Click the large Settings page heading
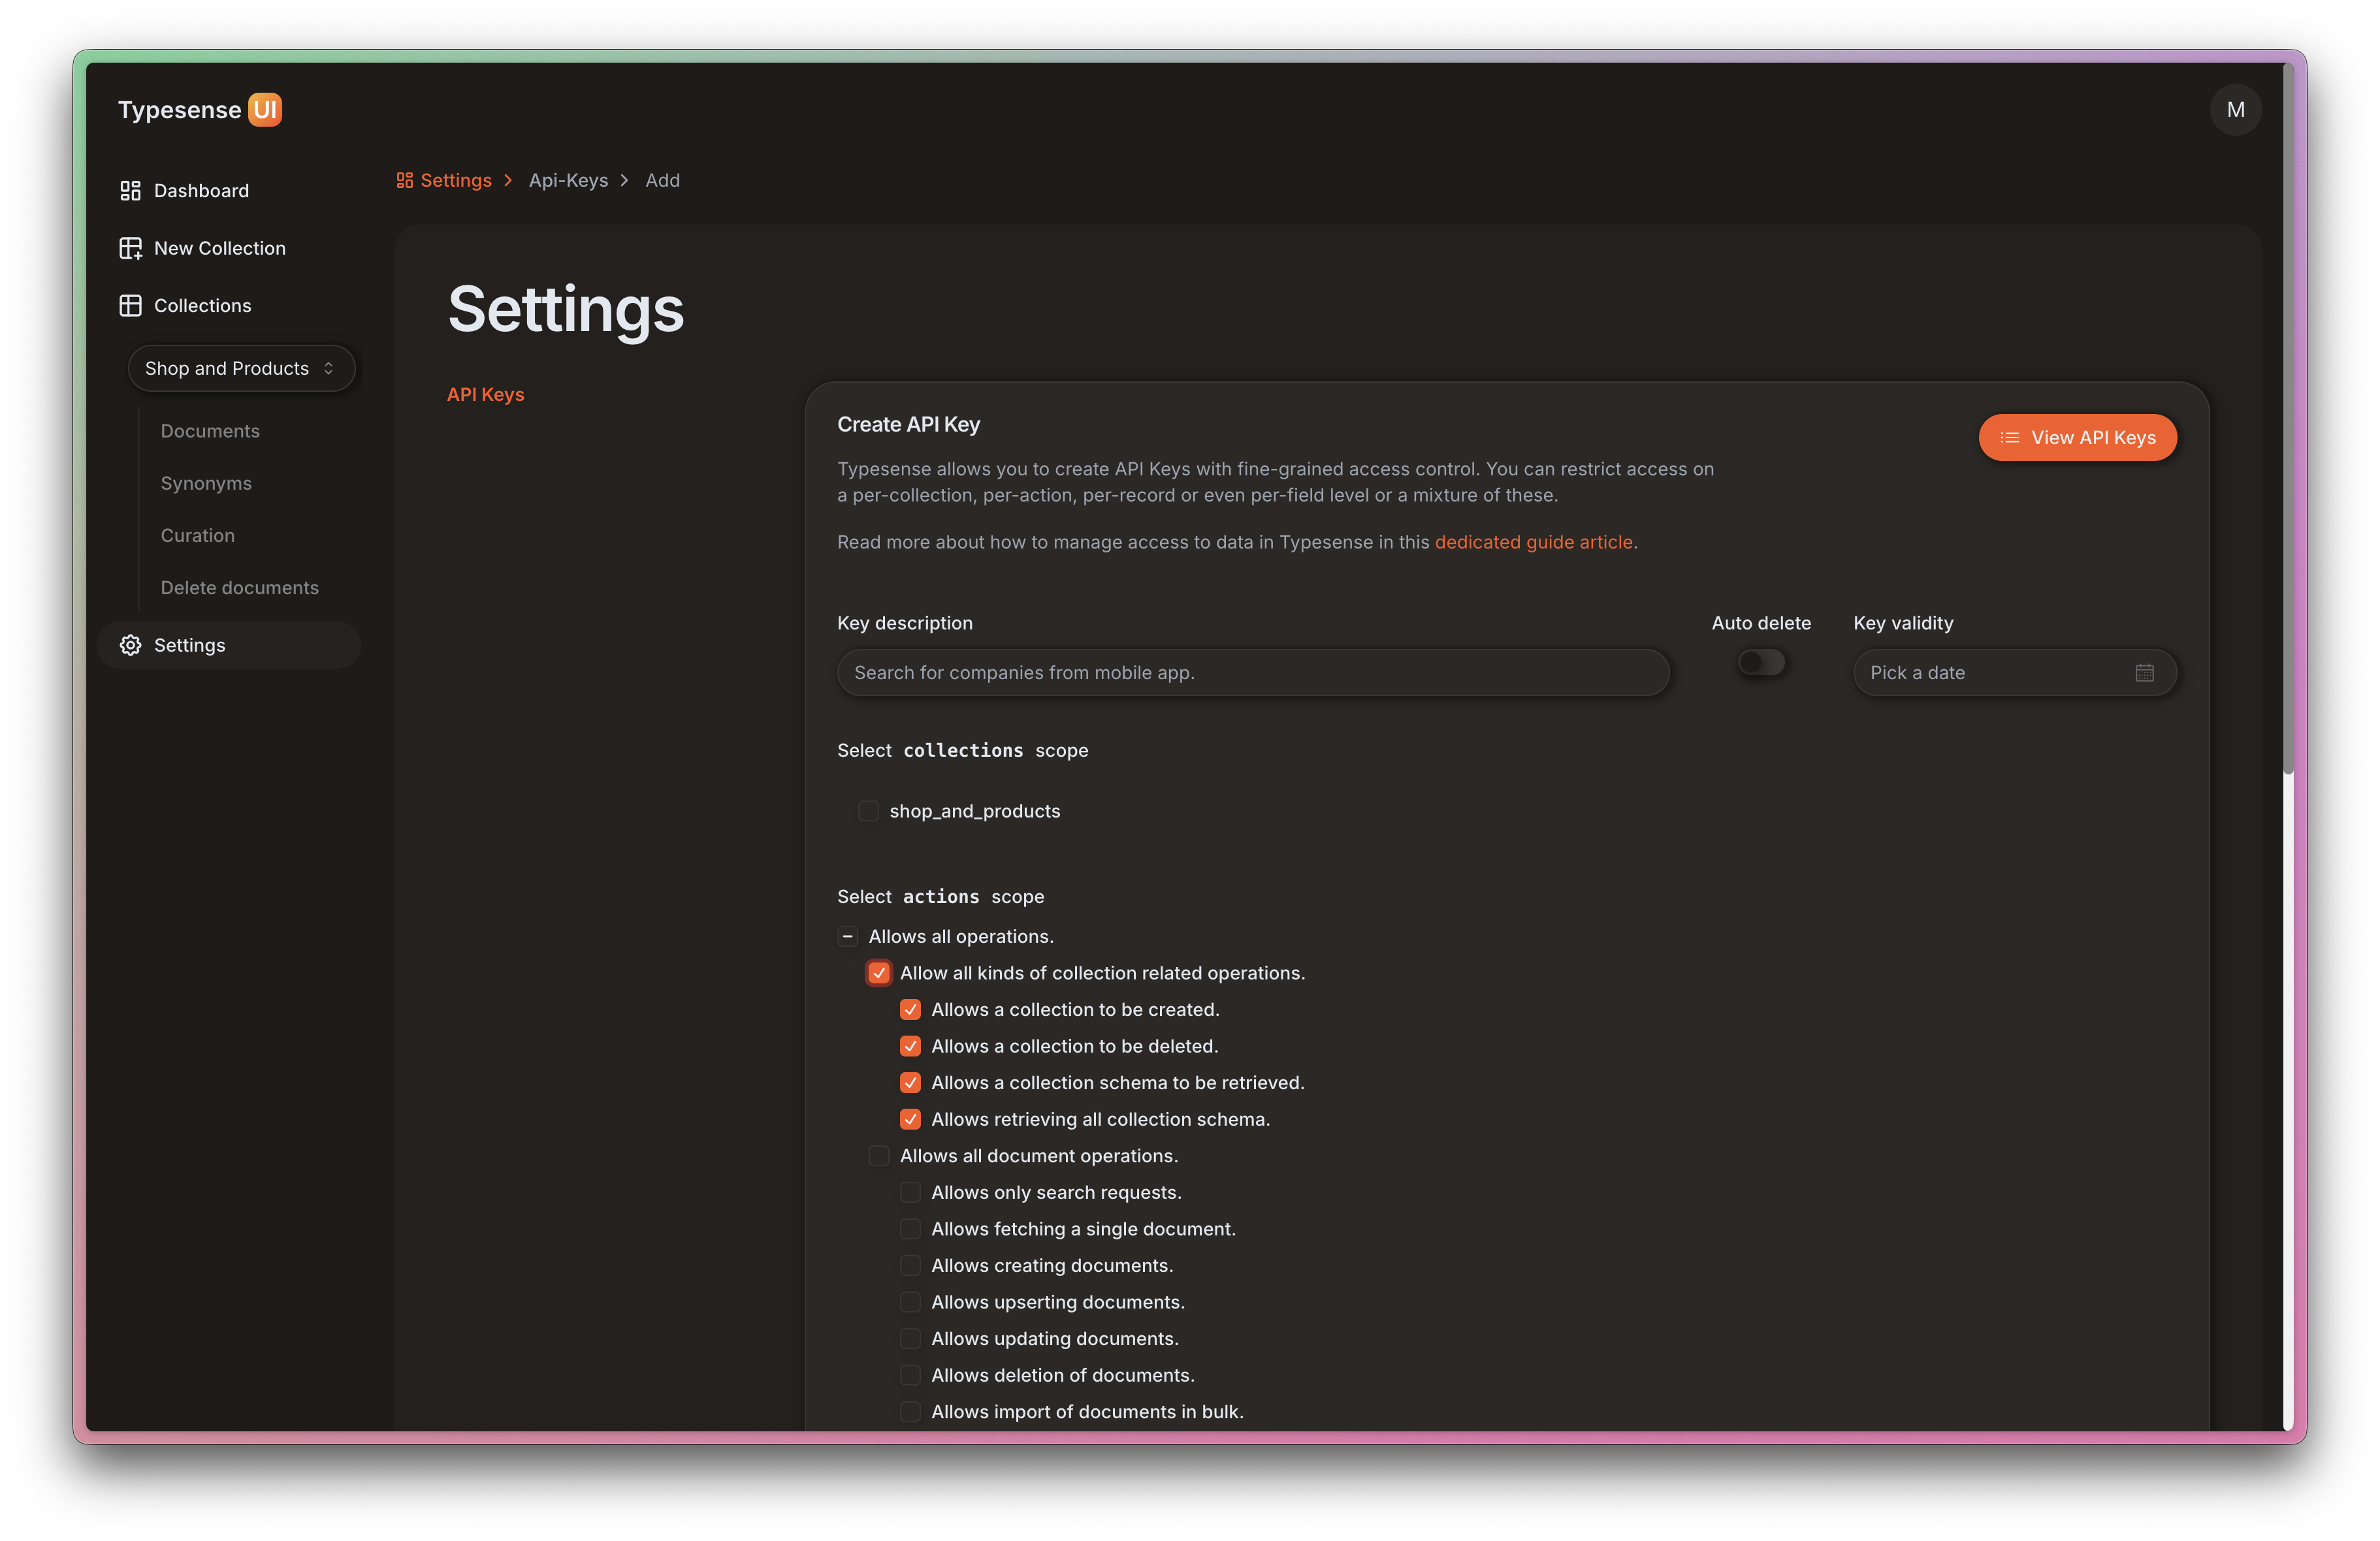The image size is (2380, 1541). coord(565,310)
